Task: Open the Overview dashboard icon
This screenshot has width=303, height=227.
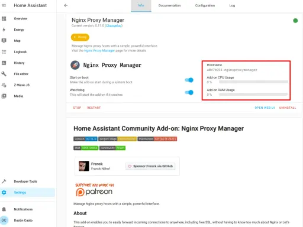Action: (x=4, y=18)
